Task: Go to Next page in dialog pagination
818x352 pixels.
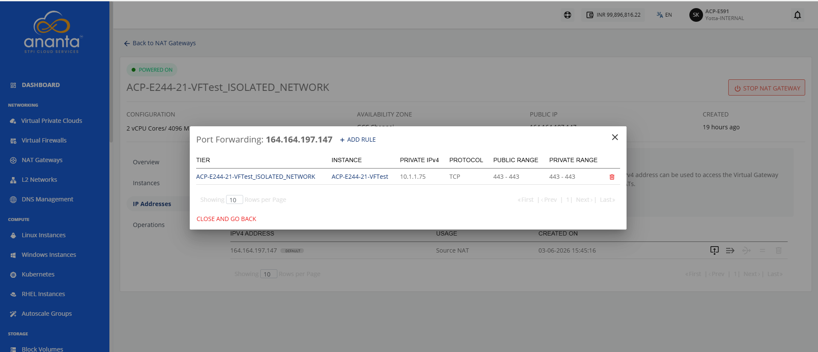Action: point(584,200)
